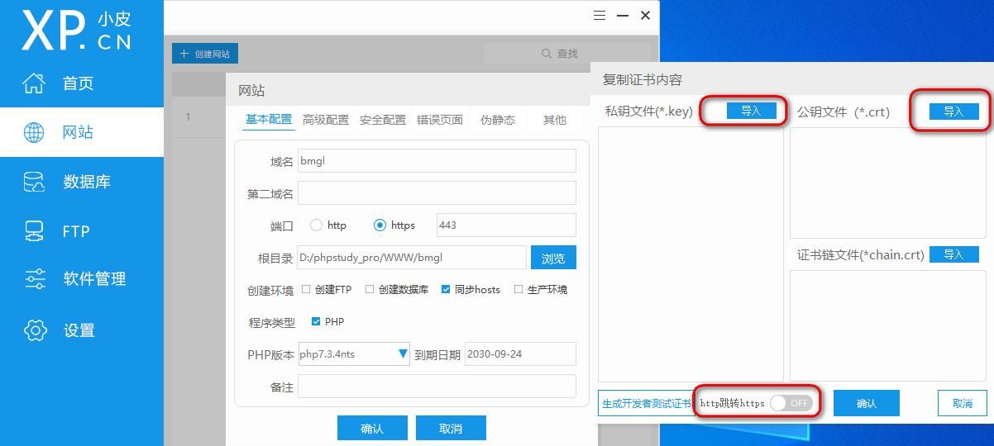This screenshot has height=446, width=994.
Task: Click 导入 for the 证书链文件 chain.crt
Action: pyautogui.click(x=953, y=254)
